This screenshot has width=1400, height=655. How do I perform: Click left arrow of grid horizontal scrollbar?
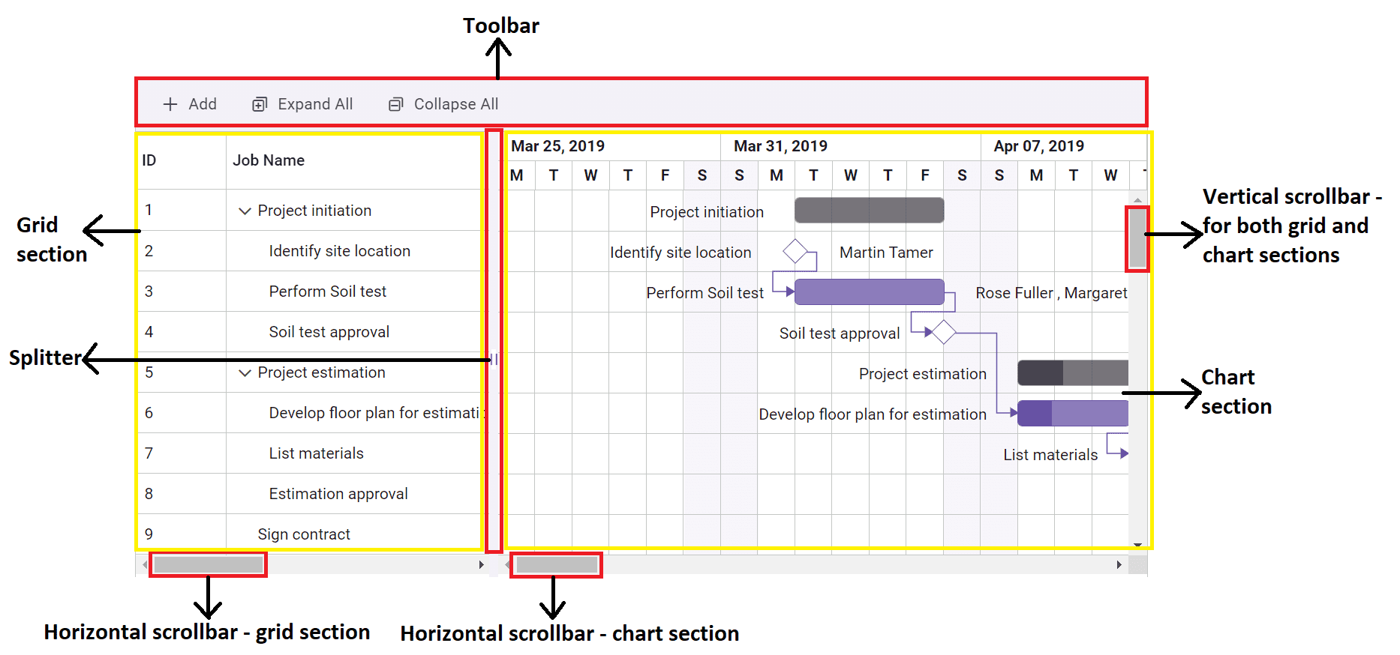tap(144, 565)
